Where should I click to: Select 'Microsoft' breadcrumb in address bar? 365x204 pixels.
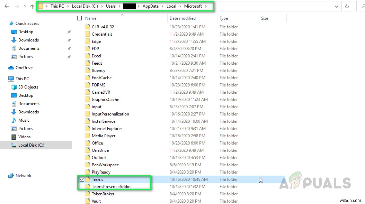click(193, 6)
